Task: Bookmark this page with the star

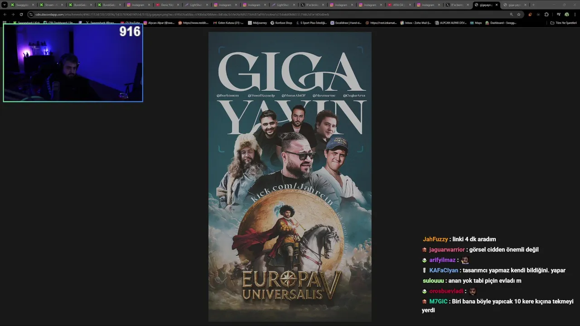Action: coord(519,14)
